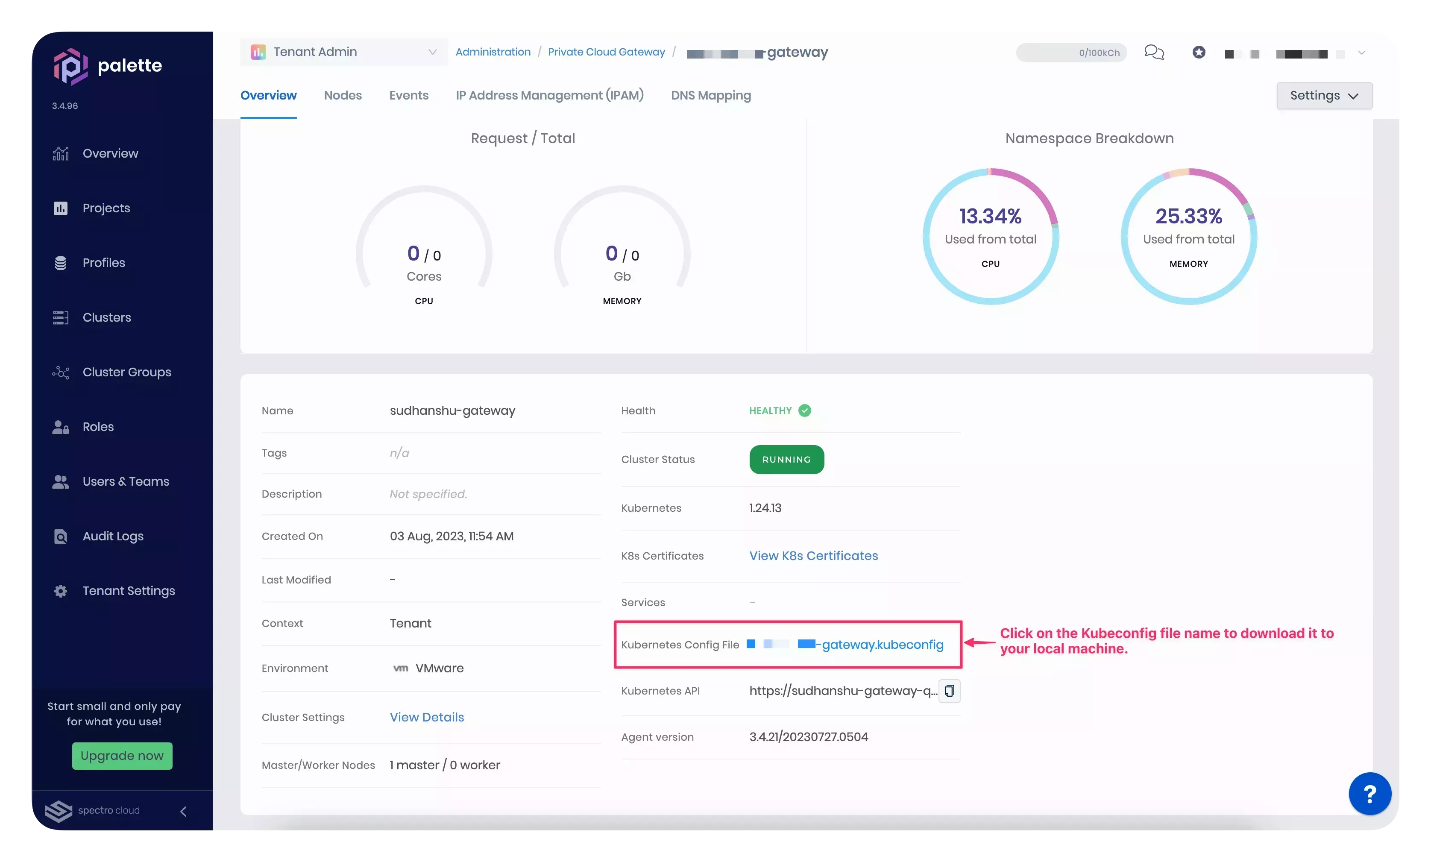The width and height of the screenshot is (1431, 862).
Task: Click the Cluster Groups icon
Action: 60,372
